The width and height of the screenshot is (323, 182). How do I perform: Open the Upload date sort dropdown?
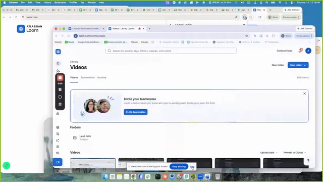(268, 153)
